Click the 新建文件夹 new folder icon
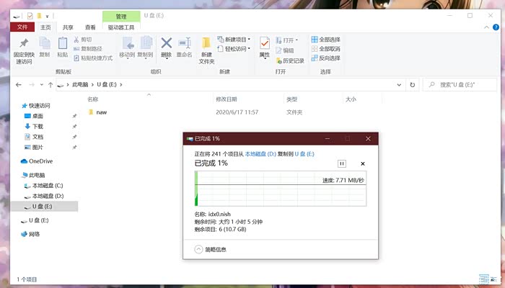 tap(206, 45)
